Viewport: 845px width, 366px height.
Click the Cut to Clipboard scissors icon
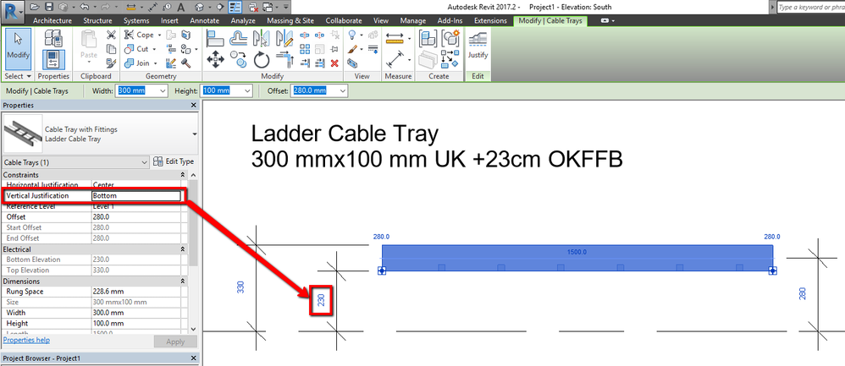click(x=111, y=35)
